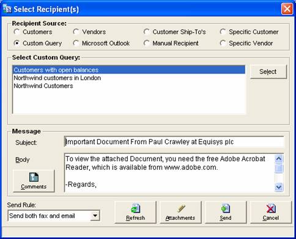Viewport: 296px width, 239px height.
Task: Click the Body scrollbar down arrow
Action: [x=279, y=187]
